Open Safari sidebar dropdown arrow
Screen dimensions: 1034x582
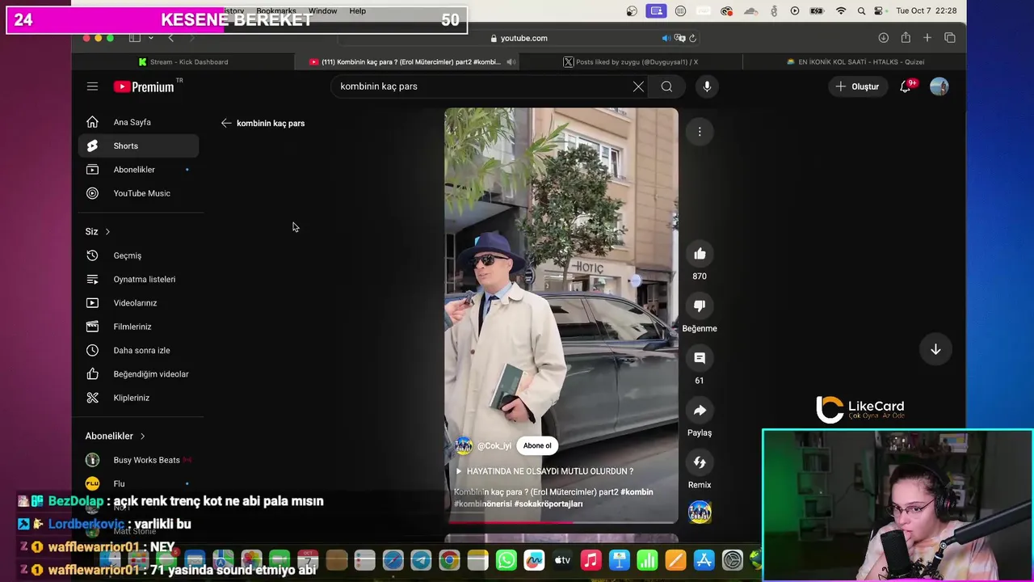click(150, 38)
